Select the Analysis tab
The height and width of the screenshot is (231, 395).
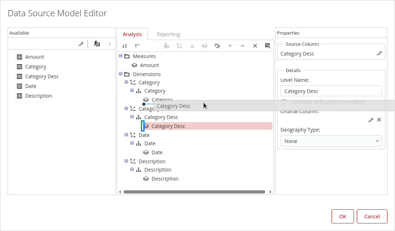click(132, 34)
